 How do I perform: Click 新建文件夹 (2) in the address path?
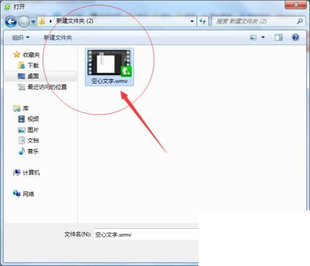(x=74, y=21)
